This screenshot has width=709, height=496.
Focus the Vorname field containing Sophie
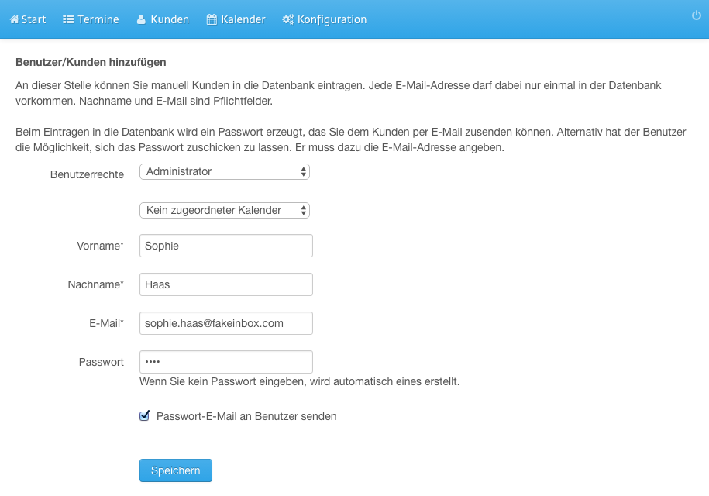tap(226, 246)
